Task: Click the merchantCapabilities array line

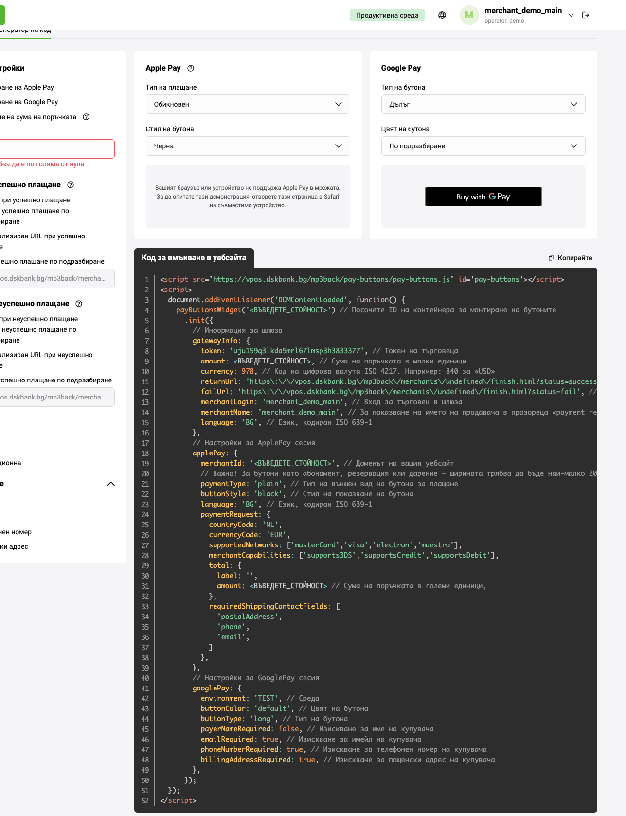Action: tap(354, 555)
